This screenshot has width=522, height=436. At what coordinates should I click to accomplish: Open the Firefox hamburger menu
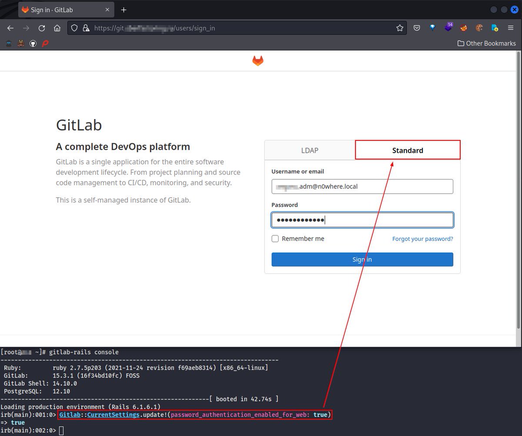[x=511, y=28]
